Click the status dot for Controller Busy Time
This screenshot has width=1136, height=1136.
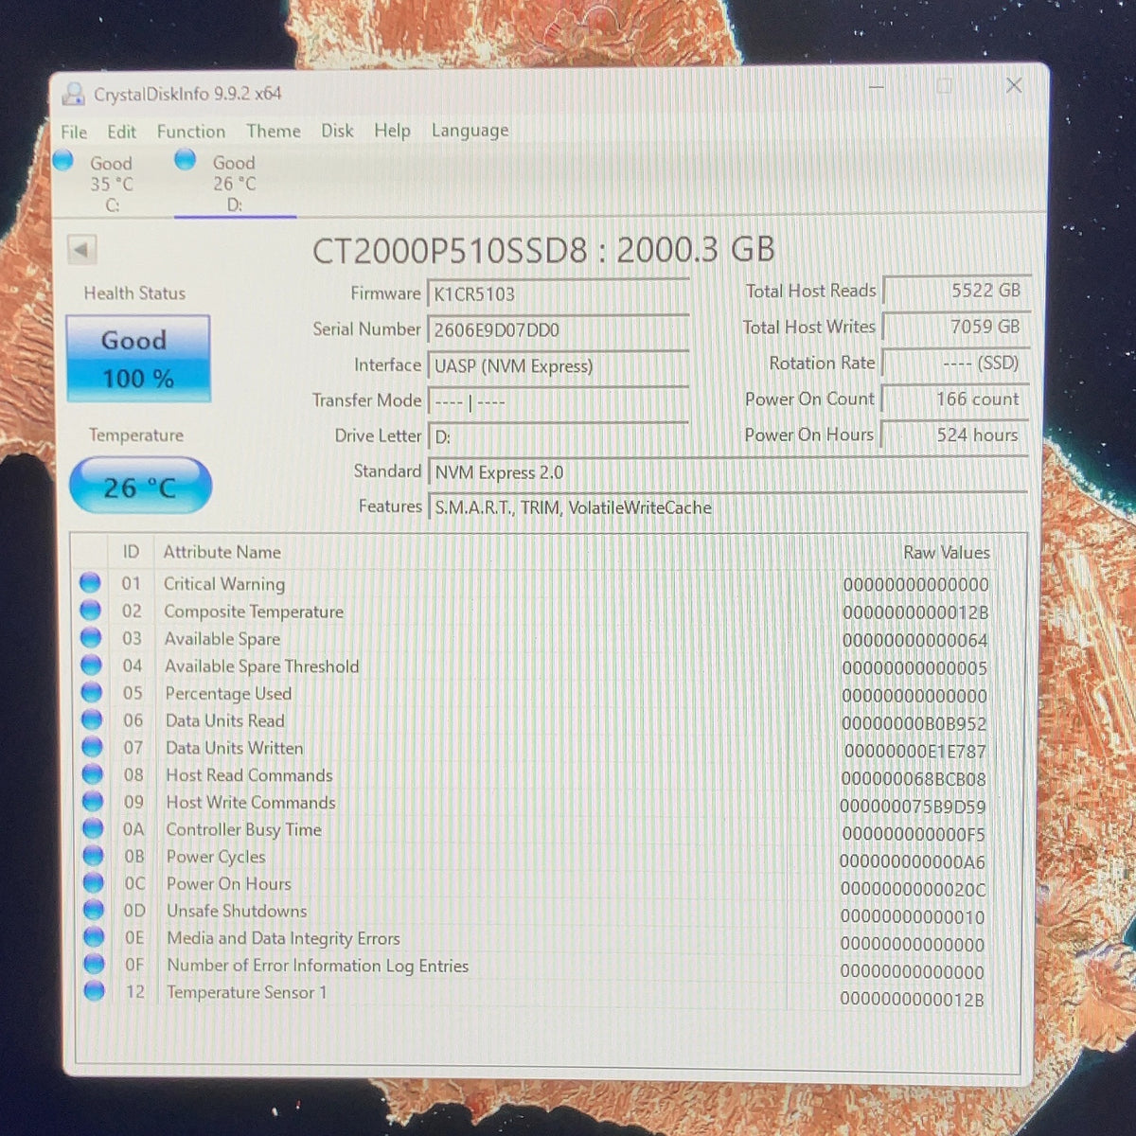coord(93,828)
